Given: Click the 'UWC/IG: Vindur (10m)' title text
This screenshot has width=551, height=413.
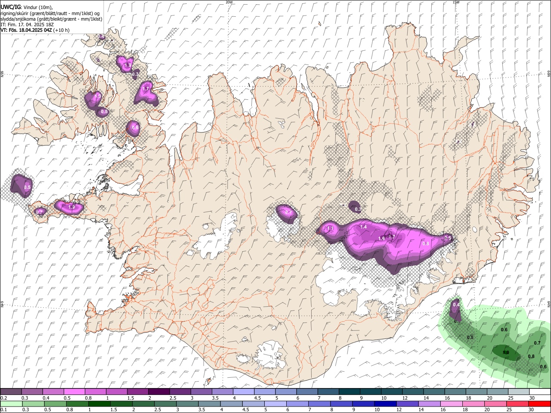Looking at the screenshot, I should point(26,7).
